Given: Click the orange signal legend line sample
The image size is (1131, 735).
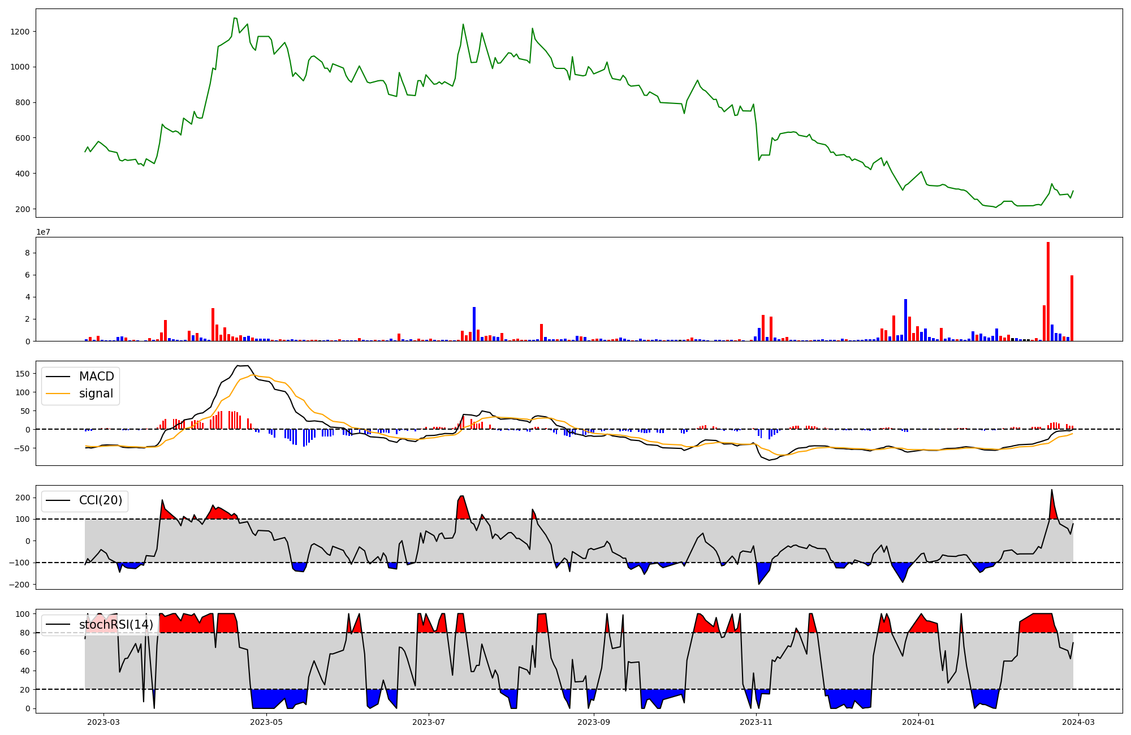Looking at the screenshot, I should pyautogui.click(x=58, y=394).
